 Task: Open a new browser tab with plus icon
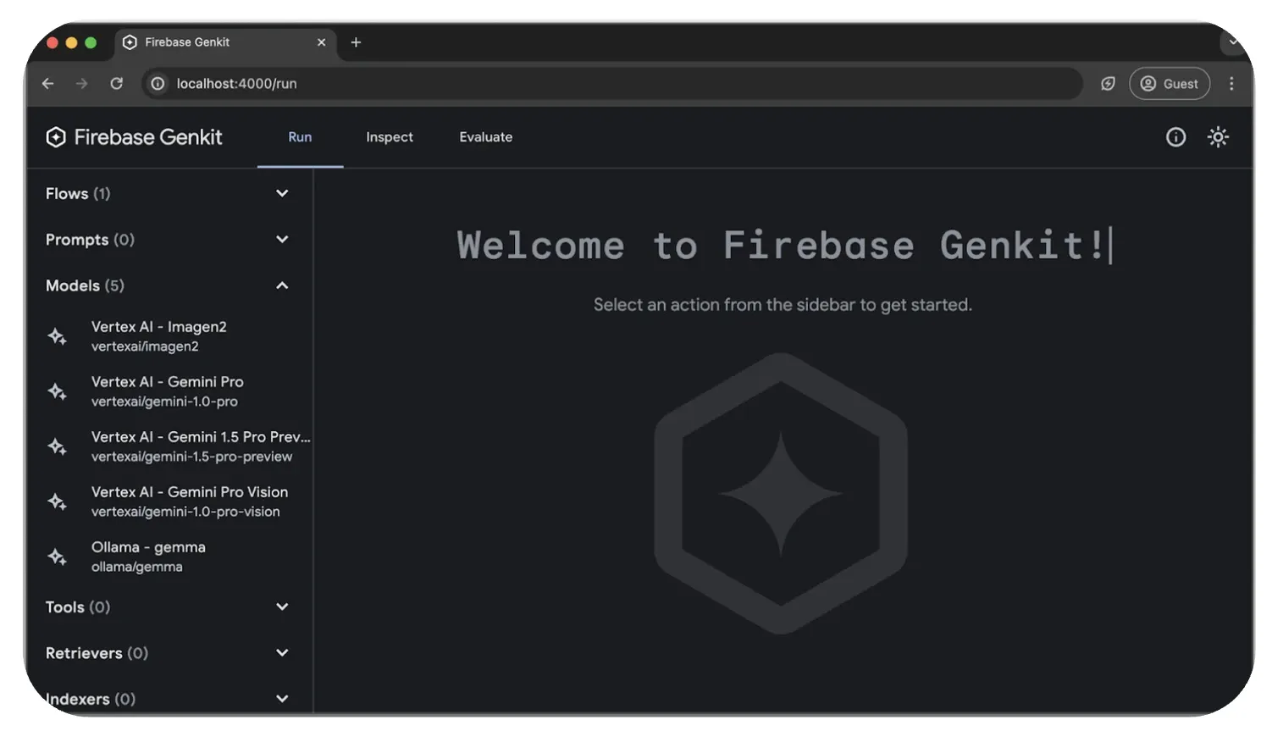coord(356,42)
